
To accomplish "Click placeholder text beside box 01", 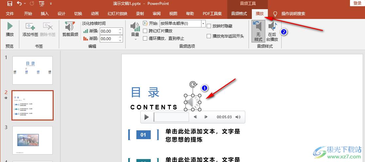I will pyautogui.click(x=202, y=136).
